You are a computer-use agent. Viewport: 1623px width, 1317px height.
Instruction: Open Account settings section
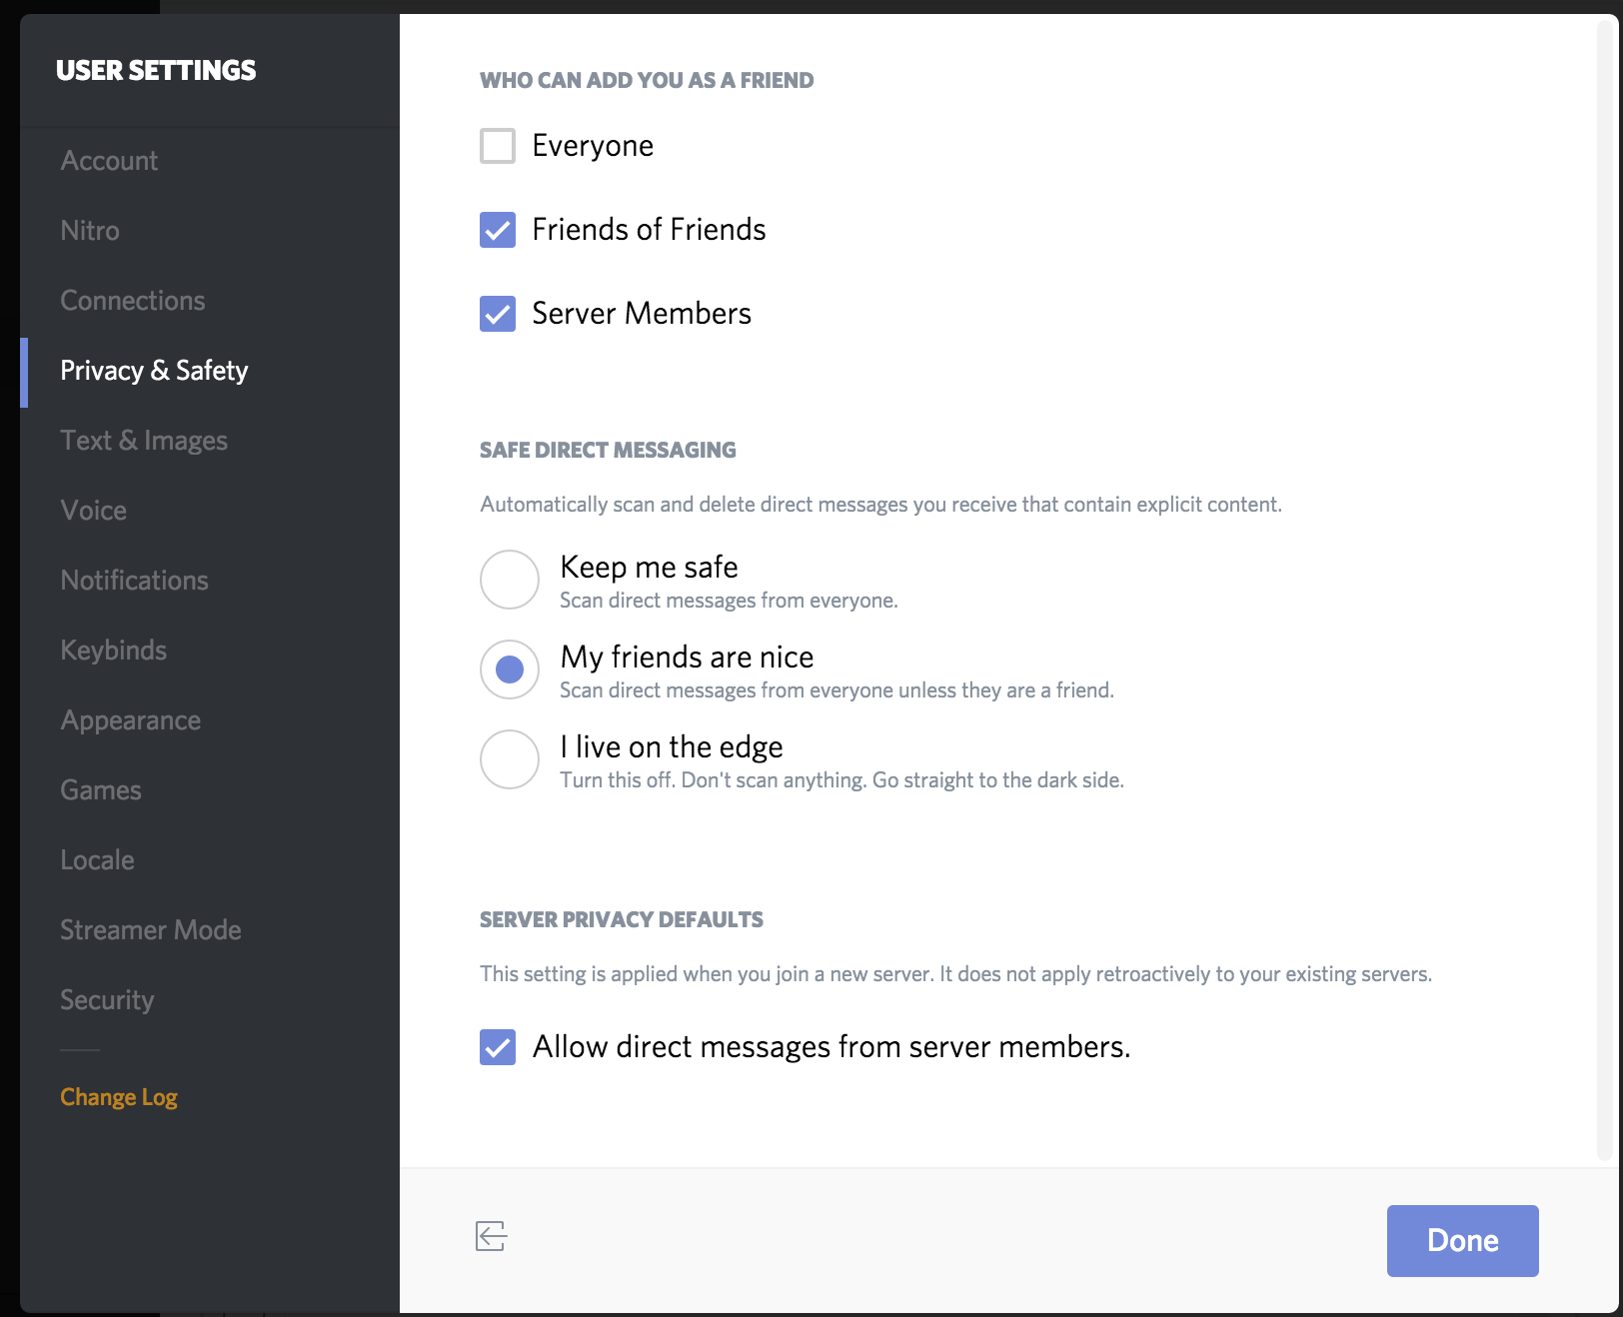tap(109, 161)
